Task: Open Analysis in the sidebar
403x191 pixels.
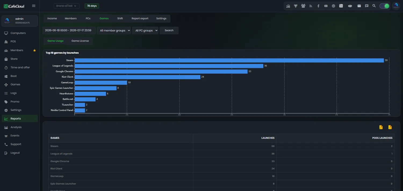Action: [20, 127]
